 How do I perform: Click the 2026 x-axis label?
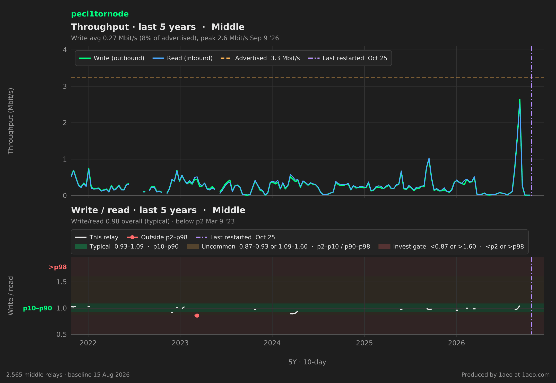[456, 343]
